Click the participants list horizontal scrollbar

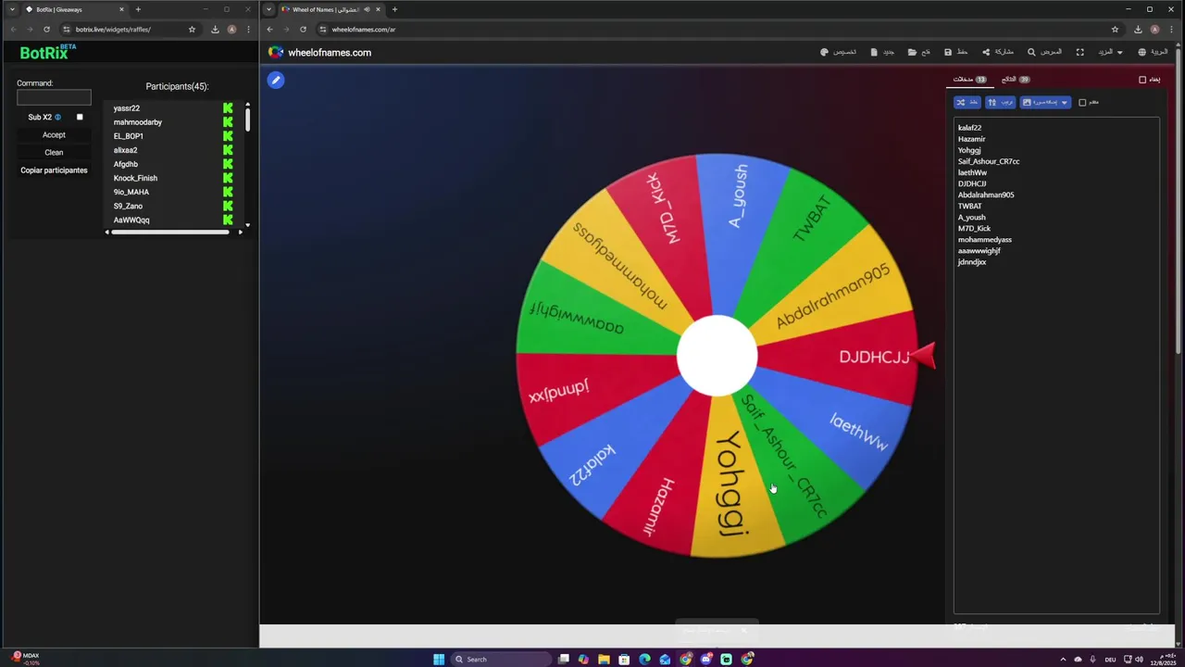(x=170, y=232)
